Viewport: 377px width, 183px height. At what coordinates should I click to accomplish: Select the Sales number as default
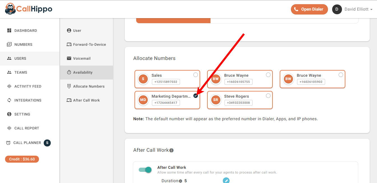click(x=196, y=75)
